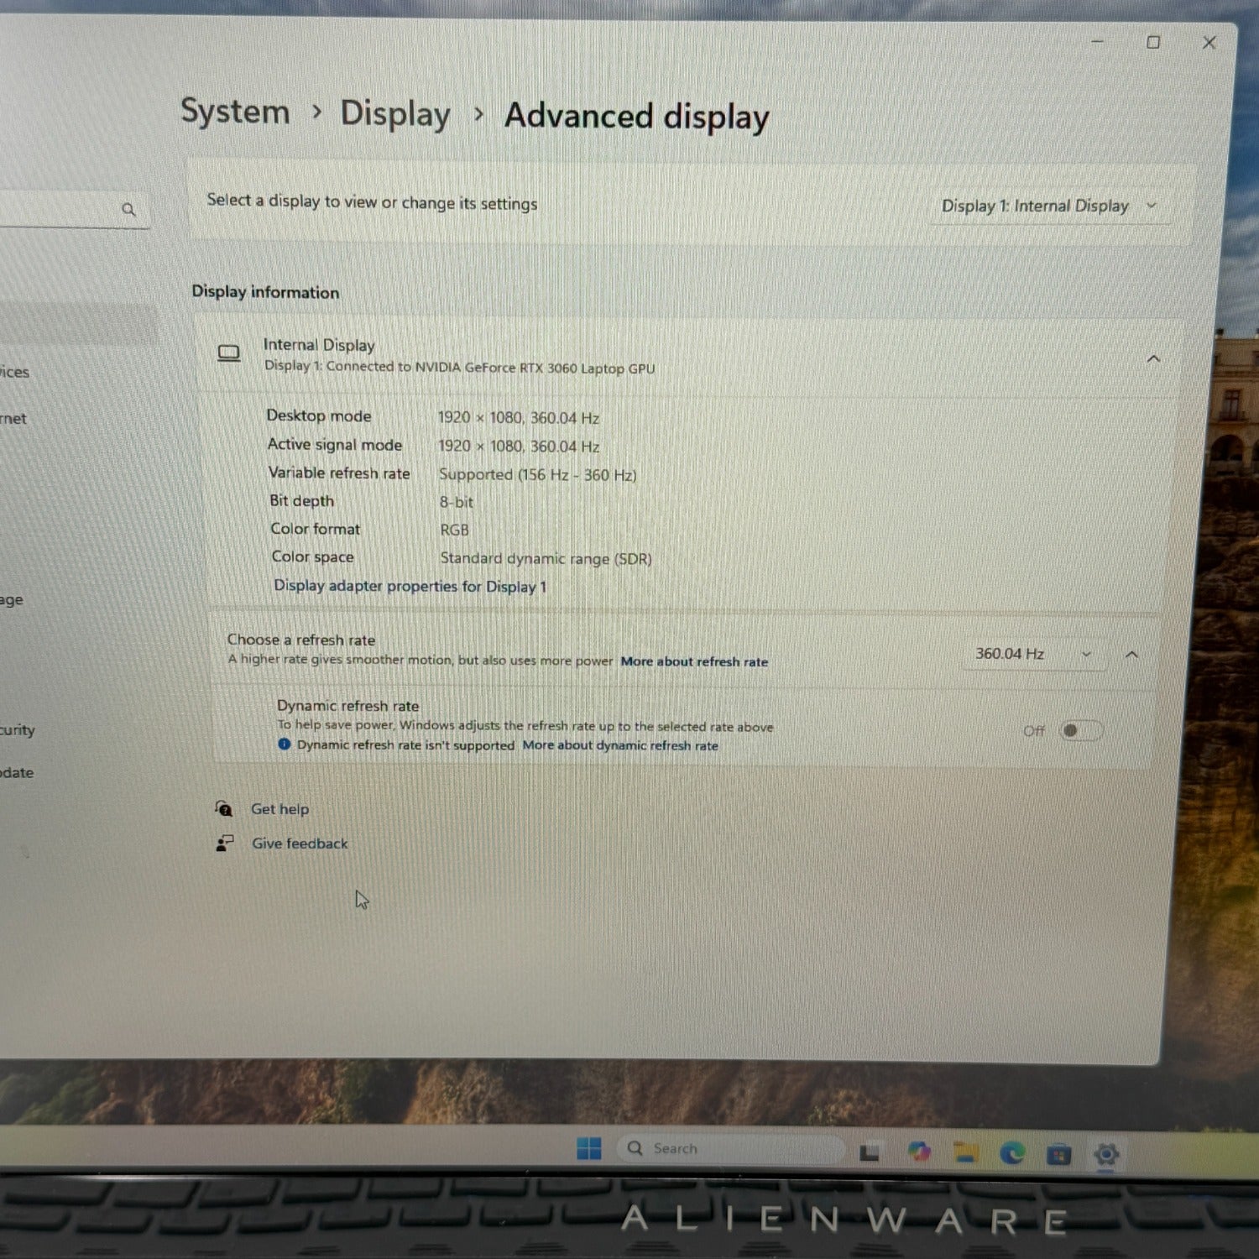Viewport: 1259px width, 1259px height.
Task: Open Task View from the taskbar
Action: tap(870, 1153)
